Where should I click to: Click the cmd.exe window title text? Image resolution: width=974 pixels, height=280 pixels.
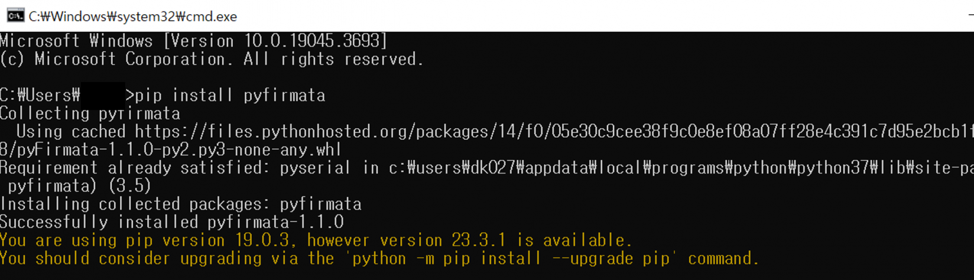pyautogui.click(x=132, y=17)
